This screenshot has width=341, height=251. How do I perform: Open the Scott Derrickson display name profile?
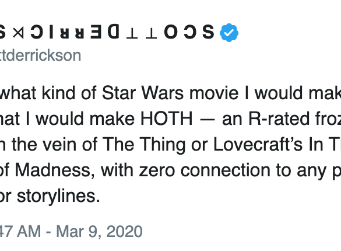(107, 32)
